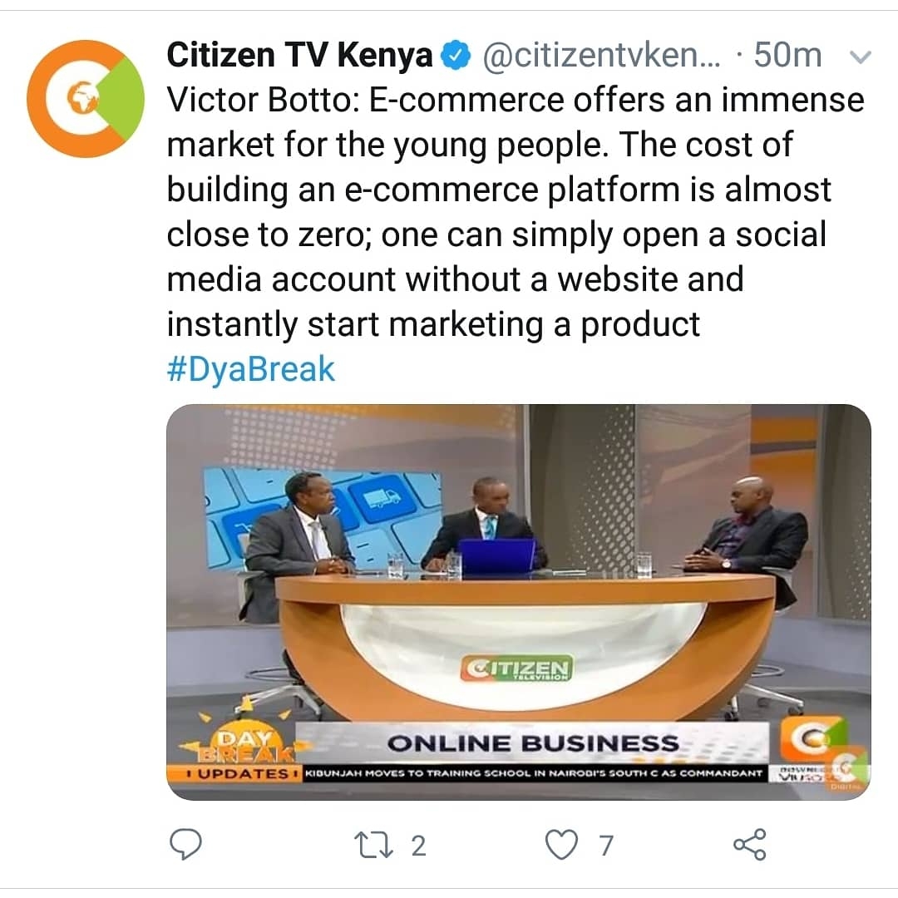Click the Citizen Television desk logo

516,669
